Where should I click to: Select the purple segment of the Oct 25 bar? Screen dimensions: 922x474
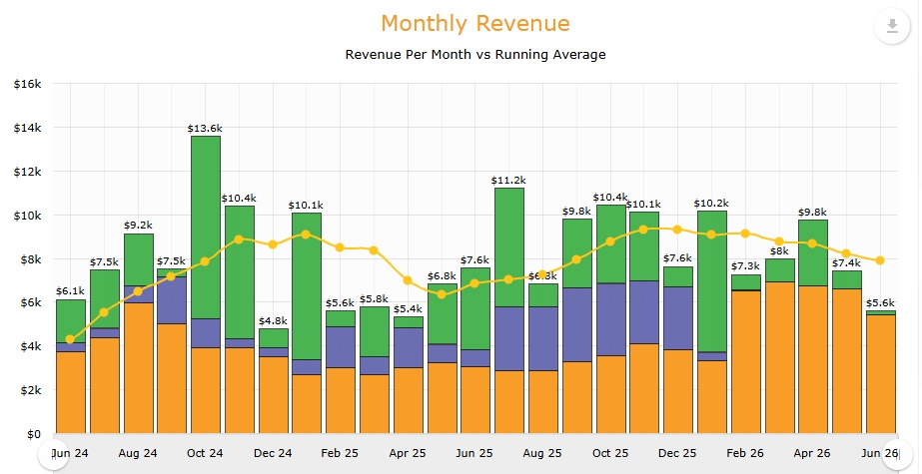coord(611,319)
